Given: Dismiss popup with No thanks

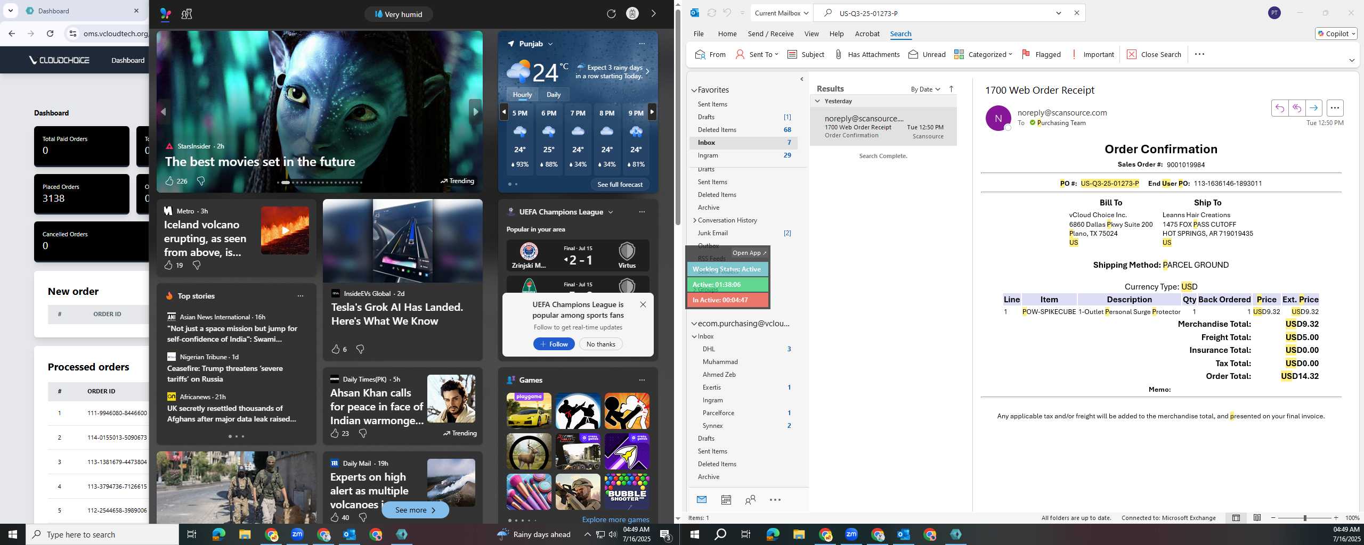Looking at the screenshot, I should (x=600, y=344).
